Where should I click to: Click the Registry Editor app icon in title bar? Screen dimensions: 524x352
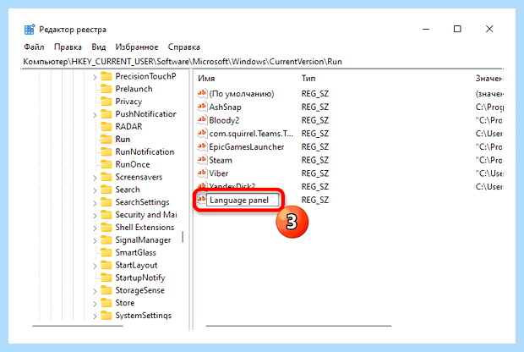tap(30, 30)
